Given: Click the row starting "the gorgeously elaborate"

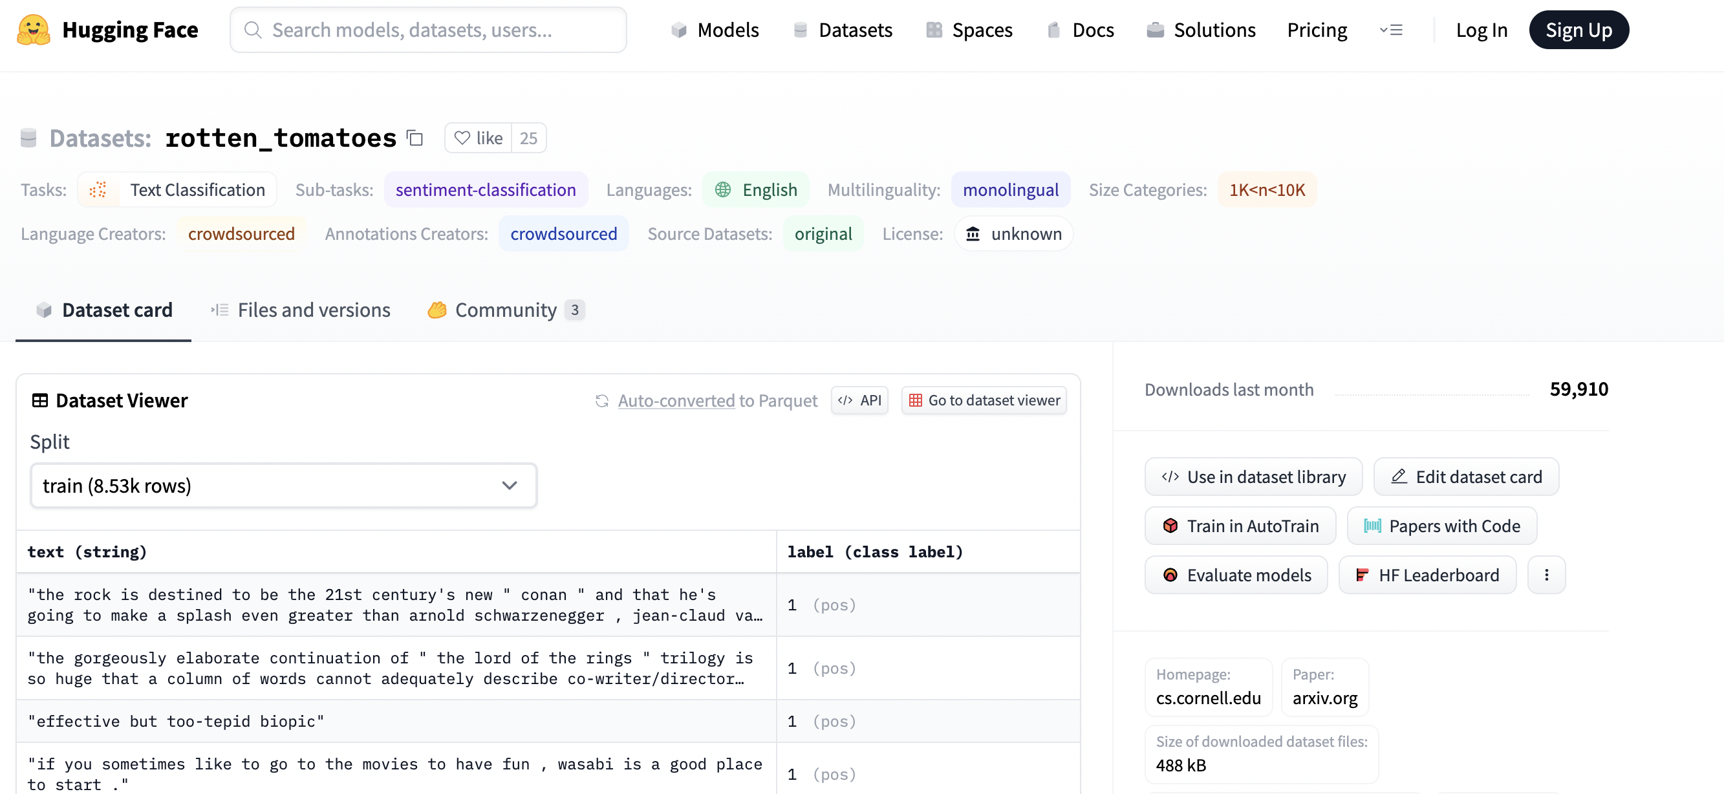Looking at the screenshot, I should point(548,669).
